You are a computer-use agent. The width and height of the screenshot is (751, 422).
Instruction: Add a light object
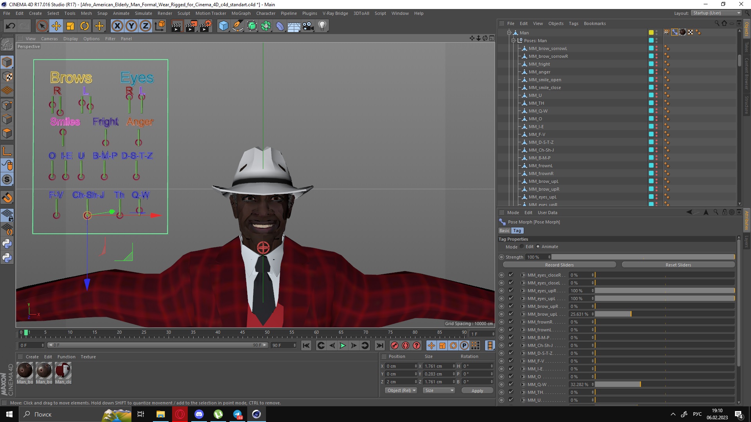[322, 26]
